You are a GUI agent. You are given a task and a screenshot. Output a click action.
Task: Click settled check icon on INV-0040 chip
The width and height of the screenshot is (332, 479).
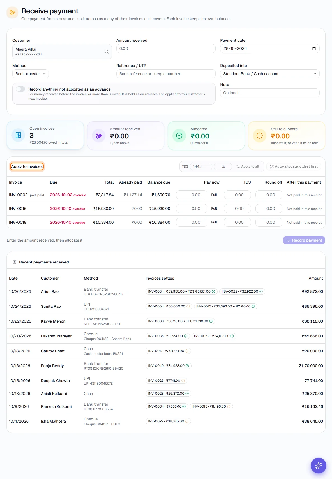point(187,366)
